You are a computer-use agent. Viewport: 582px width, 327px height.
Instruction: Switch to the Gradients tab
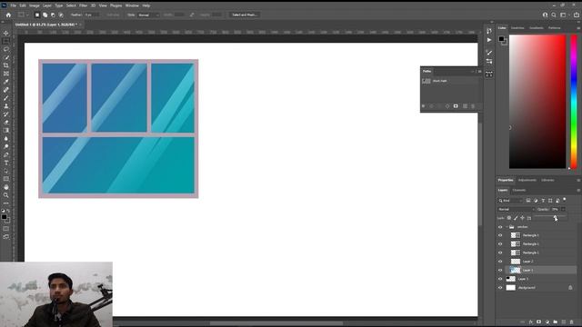click(x=536, y=28)
